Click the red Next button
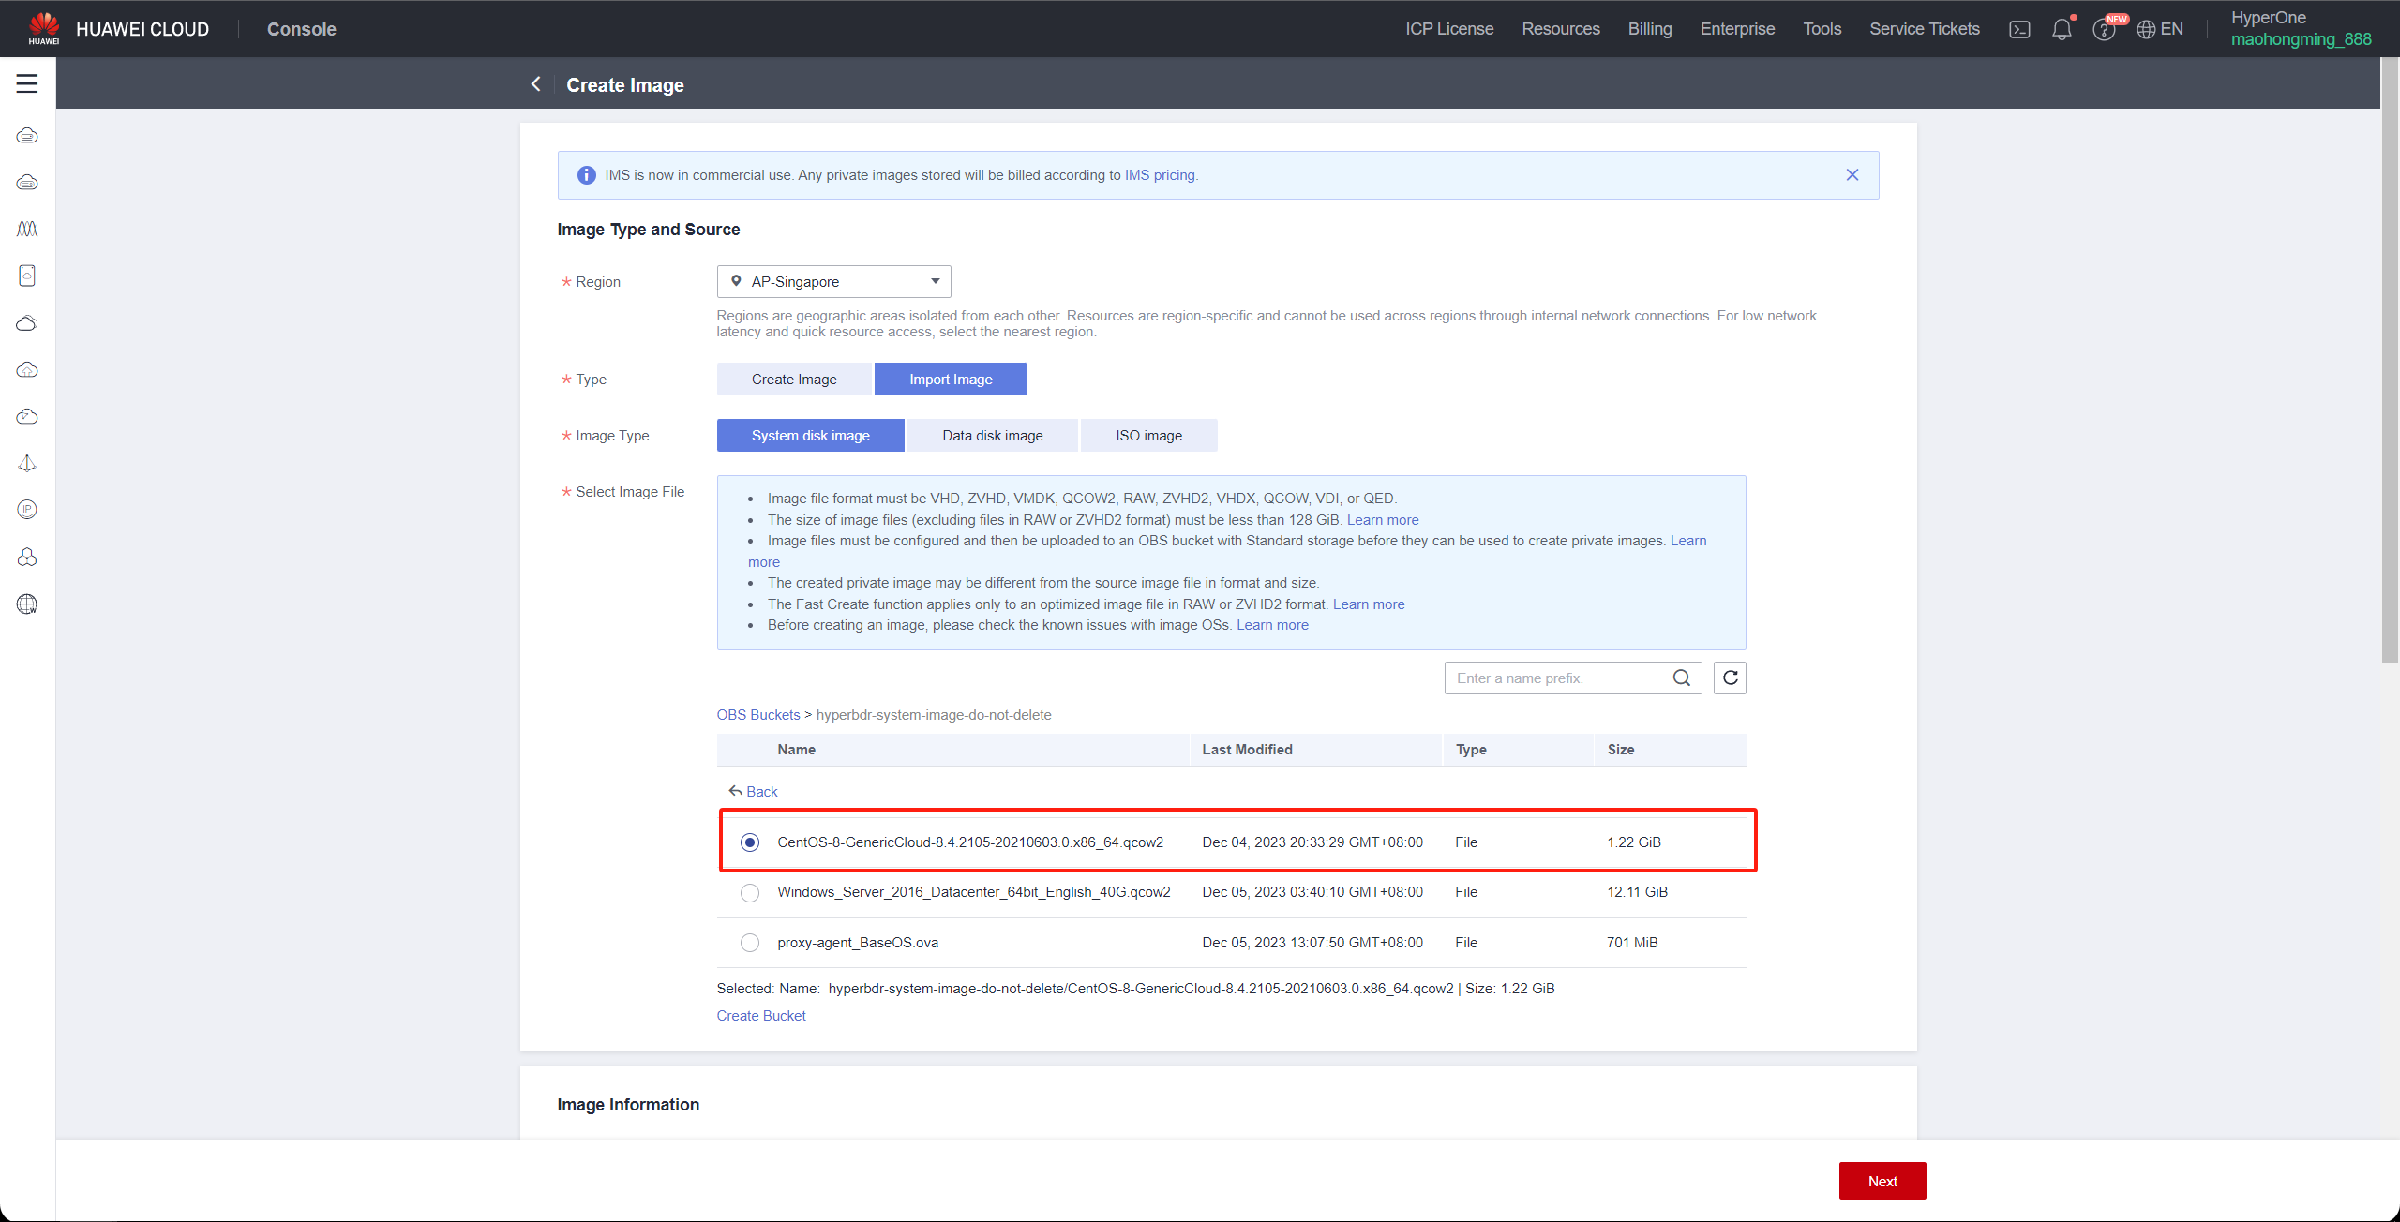Screen dimensions: 2400x1222 (x=1882, y=1181)
